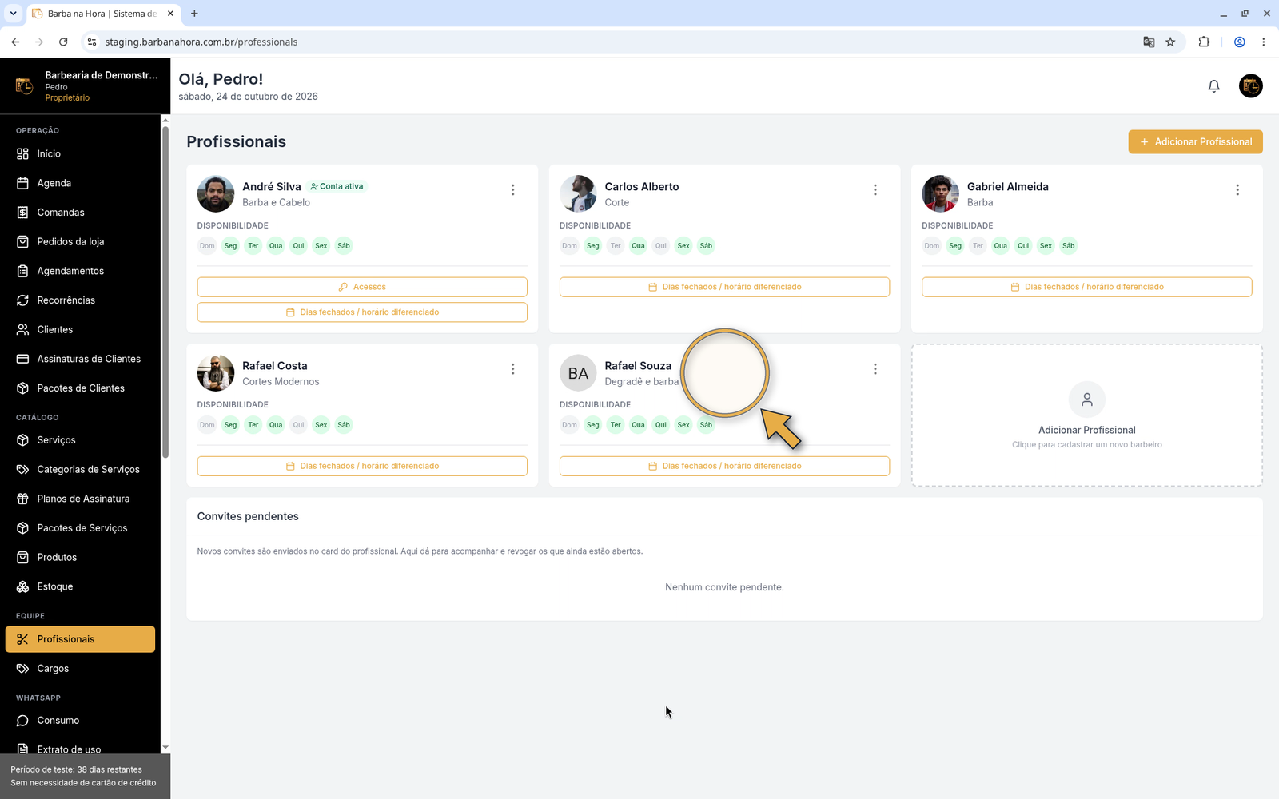1279x799 pixels.
Task: Toggle Qua availability for Gabriel Almeida
Action: [1000, 246]
